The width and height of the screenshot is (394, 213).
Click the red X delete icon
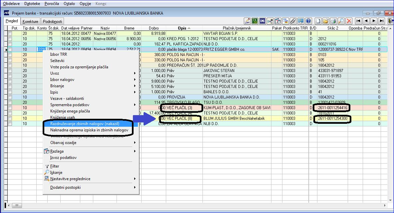pyautogui.click(x=349, y=21)
